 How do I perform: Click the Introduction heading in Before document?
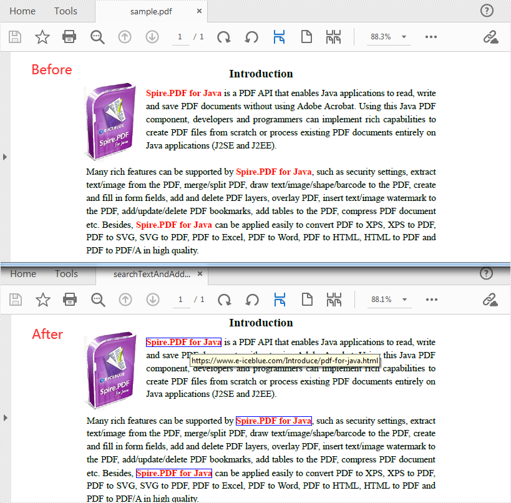click(261, 74)
